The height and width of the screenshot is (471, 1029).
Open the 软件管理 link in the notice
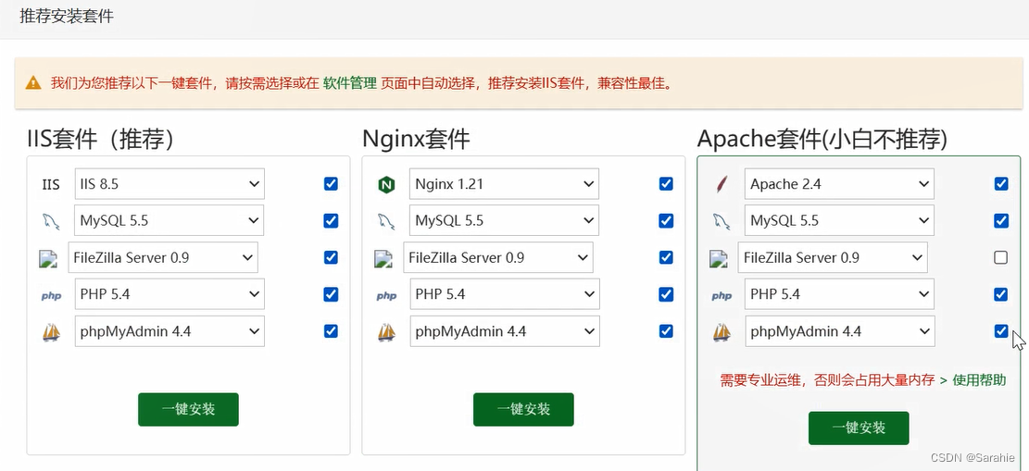tap(350, 84)
